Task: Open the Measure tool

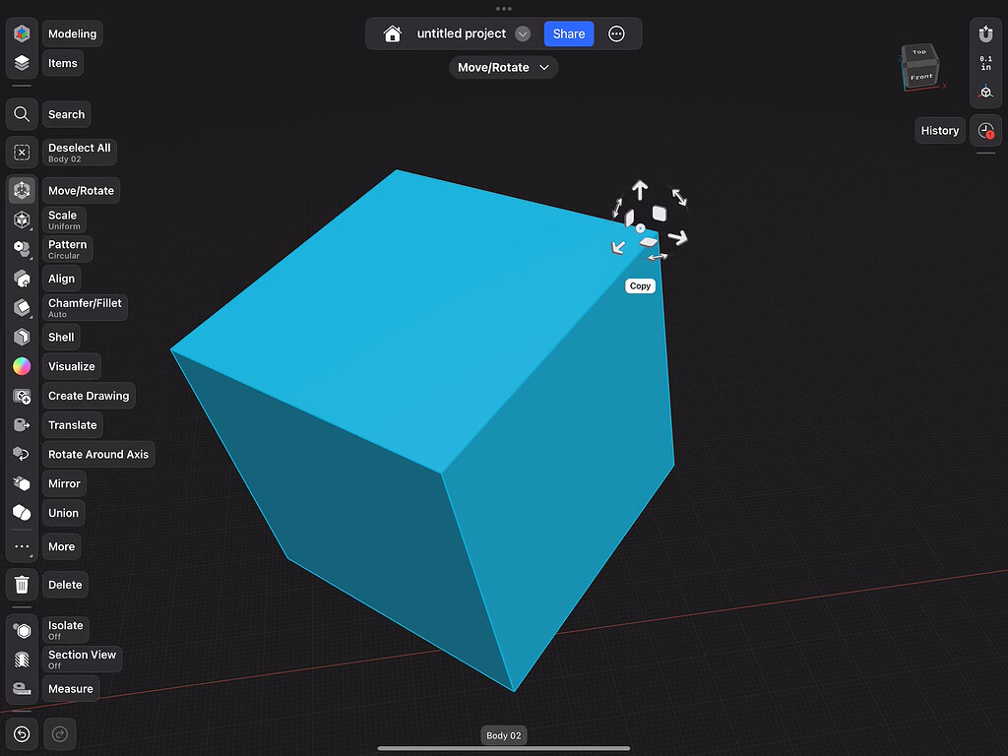Action: click(21, 688)
